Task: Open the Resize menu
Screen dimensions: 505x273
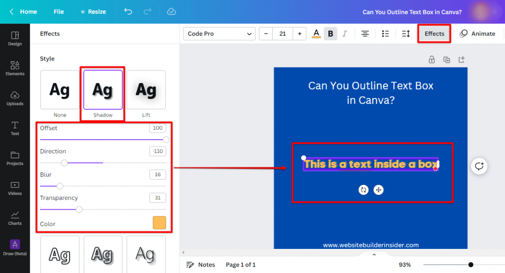Action: 92,11
